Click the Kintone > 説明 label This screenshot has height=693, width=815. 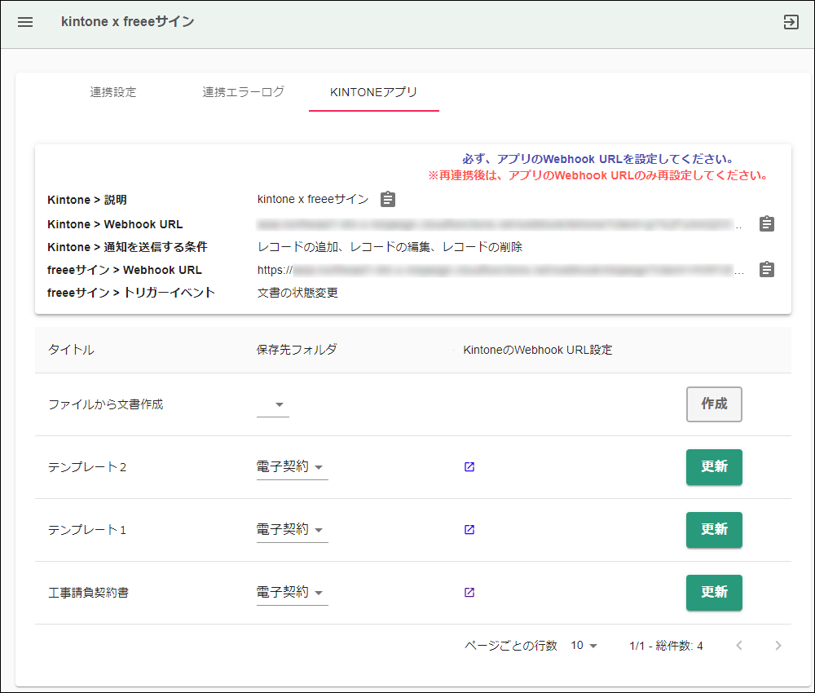pyautogui.click(x=87, y=200)
